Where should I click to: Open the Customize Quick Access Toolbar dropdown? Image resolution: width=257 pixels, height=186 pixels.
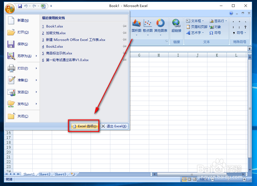coord(51,6)
